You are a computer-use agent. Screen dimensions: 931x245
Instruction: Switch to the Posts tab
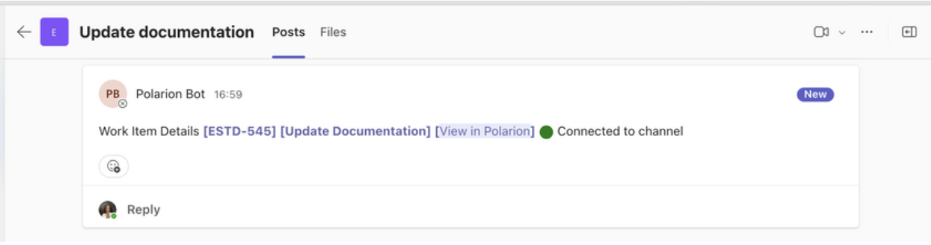pyautogui.click(x=289, y=32)
